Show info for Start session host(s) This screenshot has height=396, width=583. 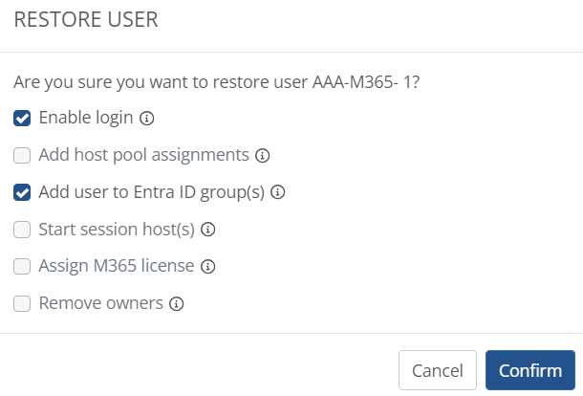tap(208, 230)
